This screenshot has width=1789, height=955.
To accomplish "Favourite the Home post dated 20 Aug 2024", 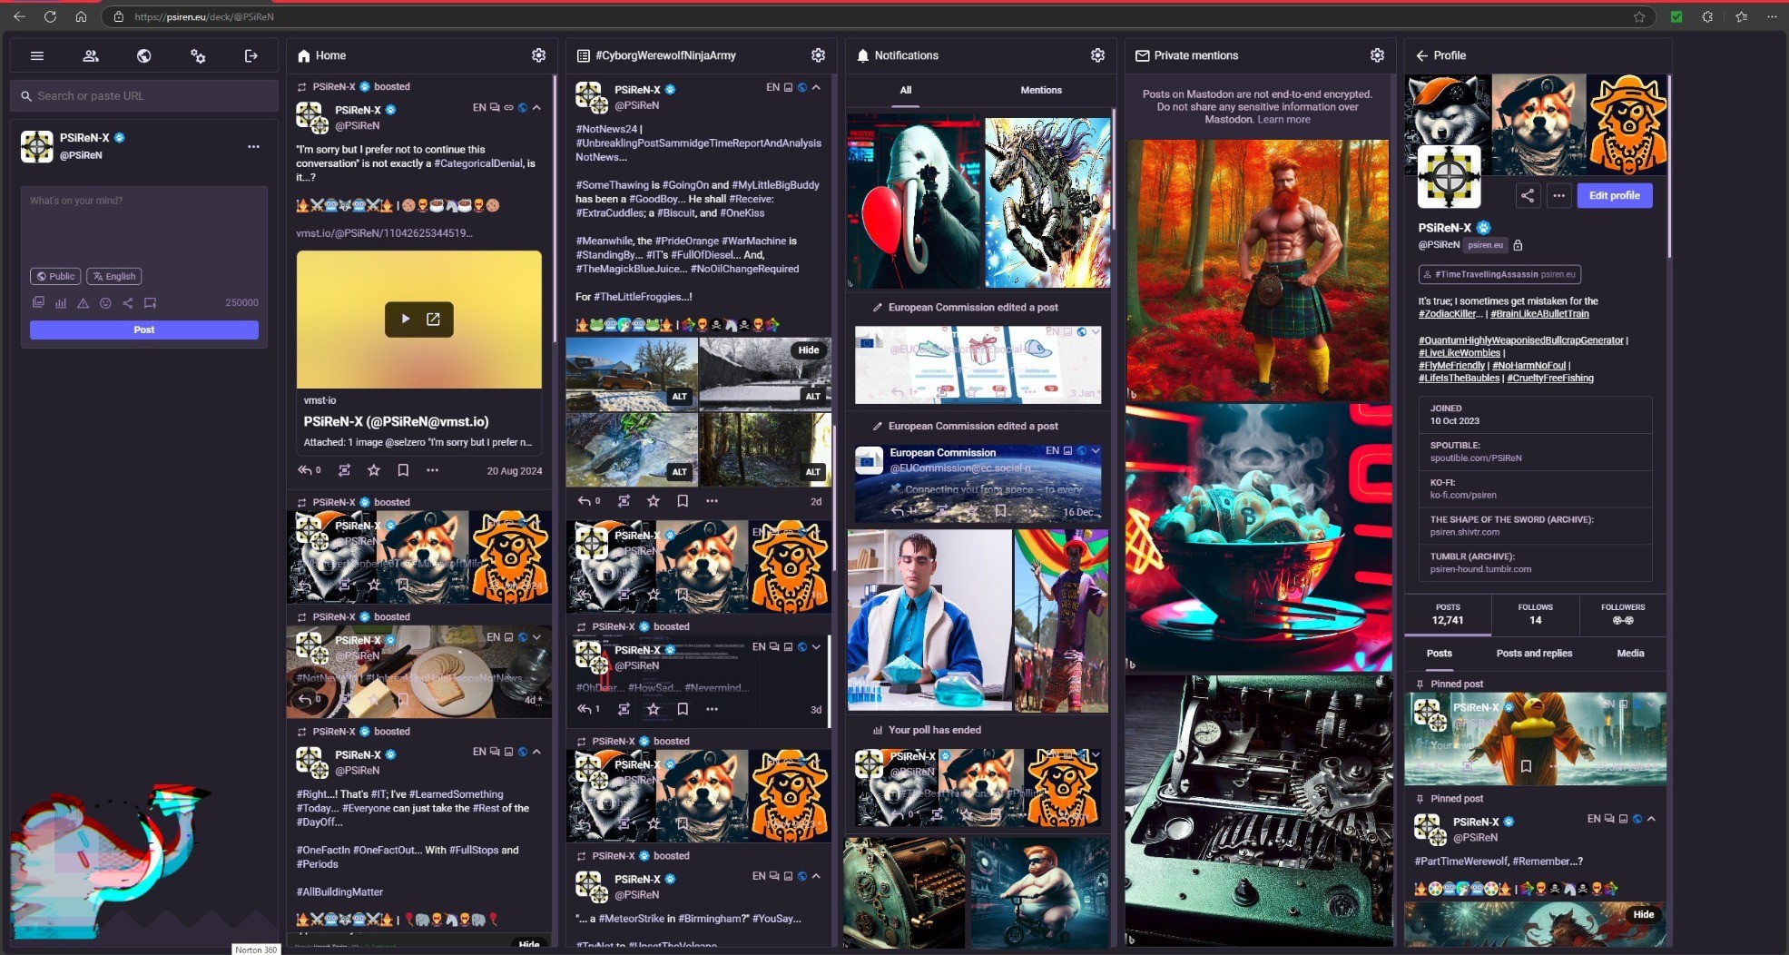I will [x=373, y=470].
